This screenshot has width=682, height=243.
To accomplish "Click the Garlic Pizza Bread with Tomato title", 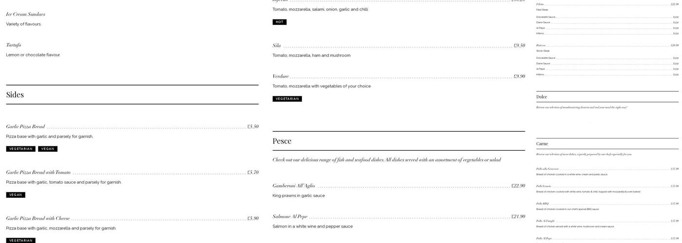I will tap(38, 172).
